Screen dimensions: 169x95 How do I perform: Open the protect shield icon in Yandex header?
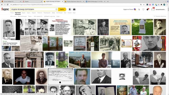click(x=143, y=9)
